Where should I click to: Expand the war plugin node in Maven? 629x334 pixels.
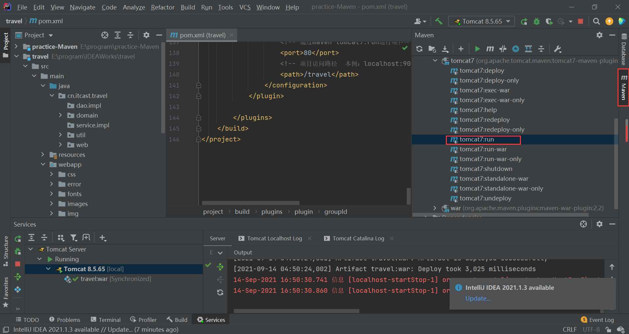tap(435, 208)
